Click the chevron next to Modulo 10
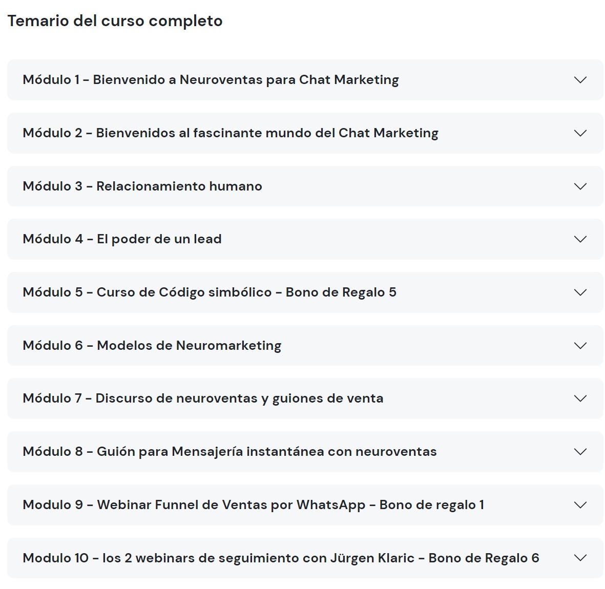This screenshot has height=589, width=605. coord(580,558)
